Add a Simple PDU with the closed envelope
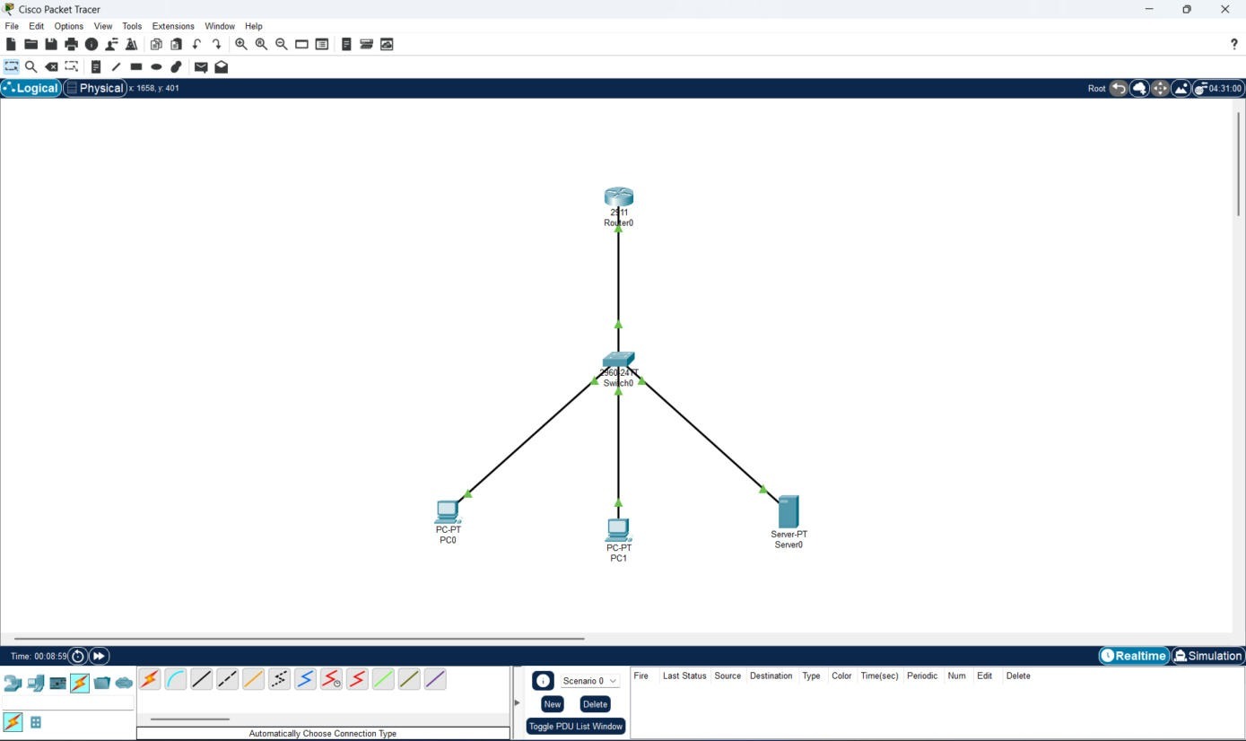The image size is (1246, 741). (201, 66)
